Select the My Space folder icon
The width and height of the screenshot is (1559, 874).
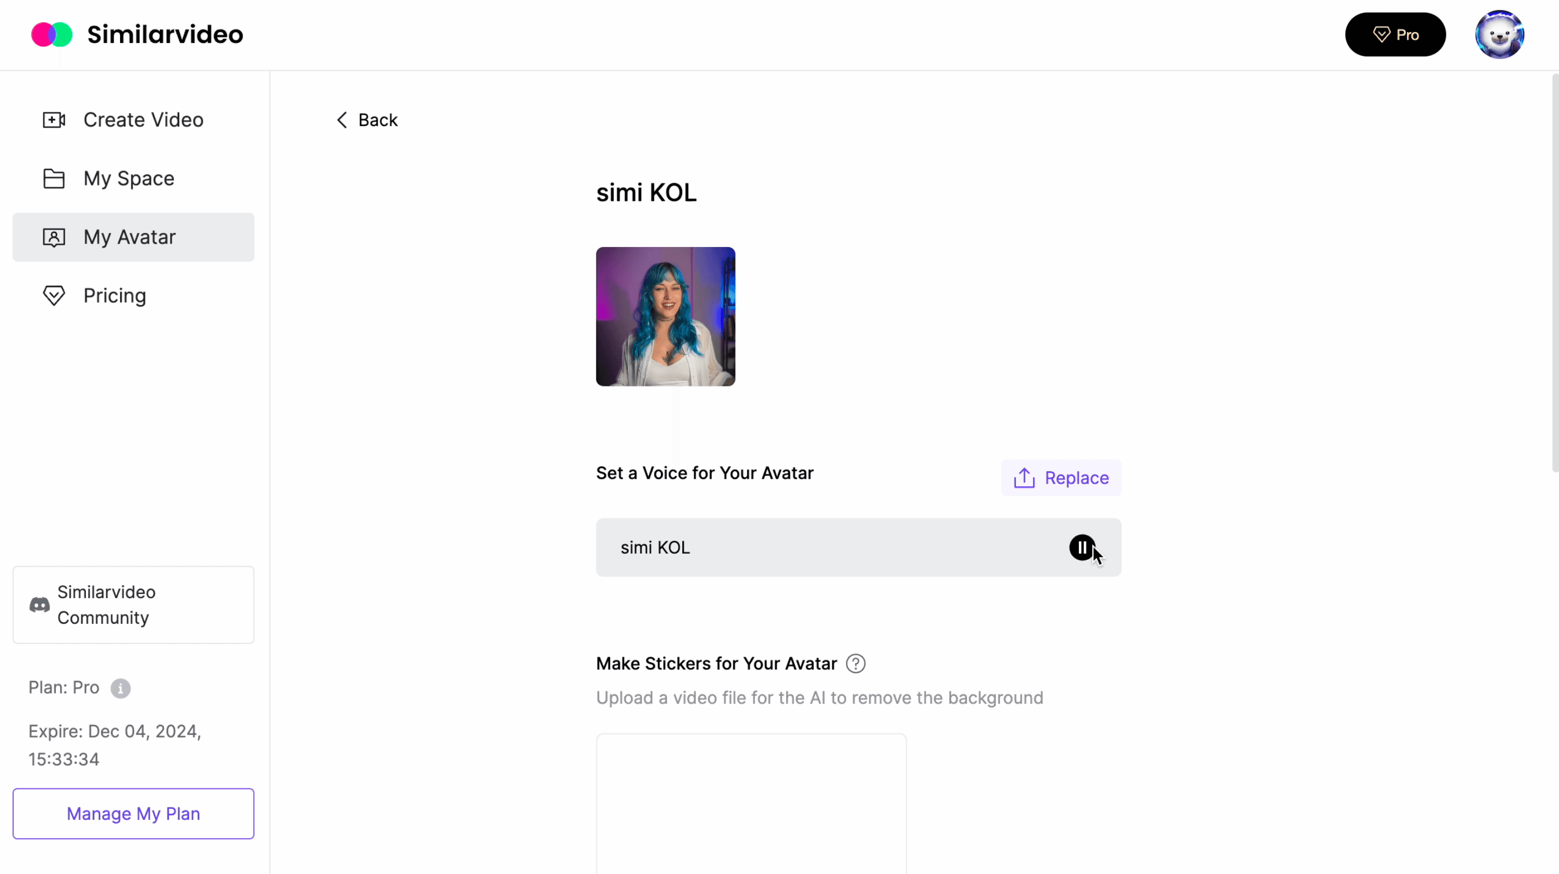pyautogui.click(x=54, y=179)
